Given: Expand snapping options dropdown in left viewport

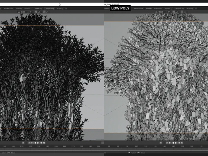Looking at the screenshot, I should [x=39, y=12].
